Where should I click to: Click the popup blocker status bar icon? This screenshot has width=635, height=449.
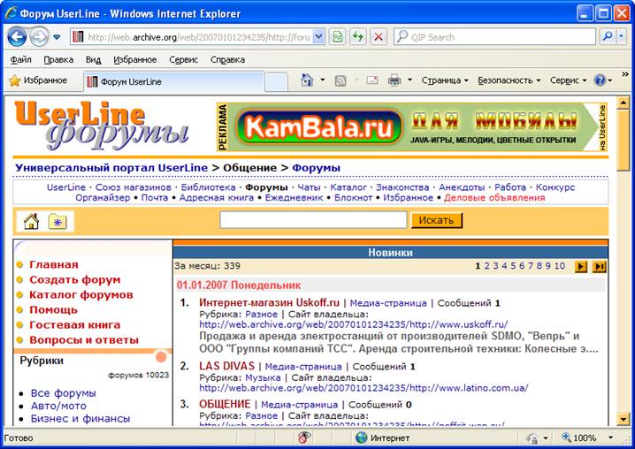pos(304,438)
